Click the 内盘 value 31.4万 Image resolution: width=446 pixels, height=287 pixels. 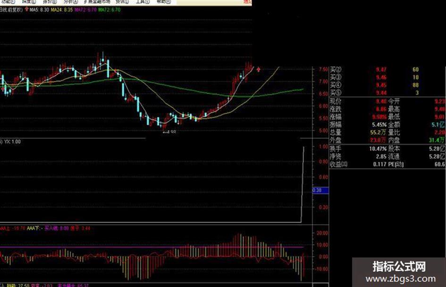(437, 140)
